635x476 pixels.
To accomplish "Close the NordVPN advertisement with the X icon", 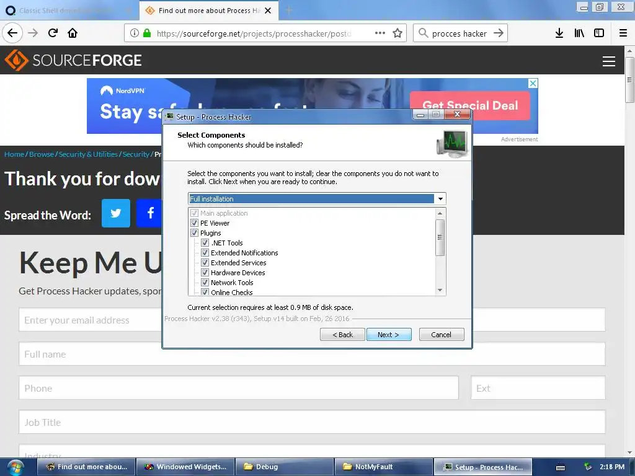I will [x=533, y=84].
